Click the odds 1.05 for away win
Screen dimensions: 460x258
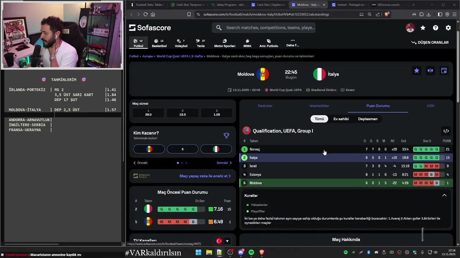tap(217, 113)
